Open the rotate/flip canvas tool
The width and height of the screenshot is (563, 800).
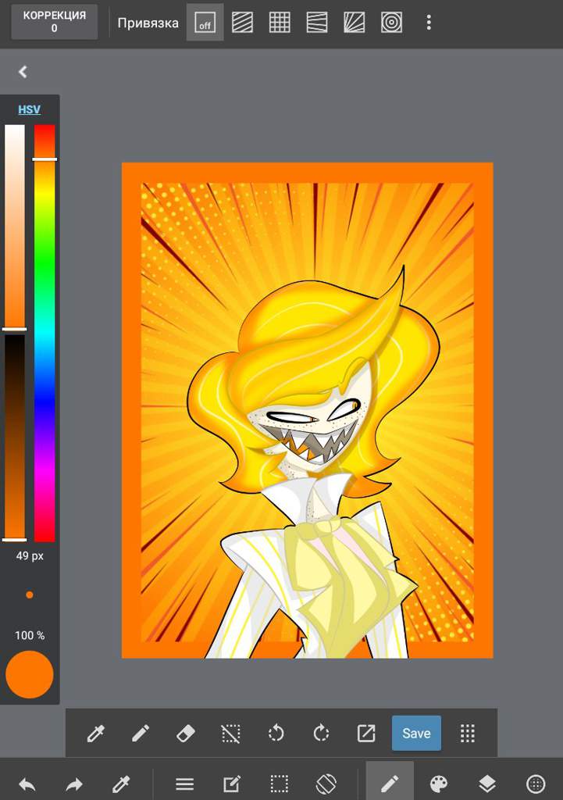point(326,784)
